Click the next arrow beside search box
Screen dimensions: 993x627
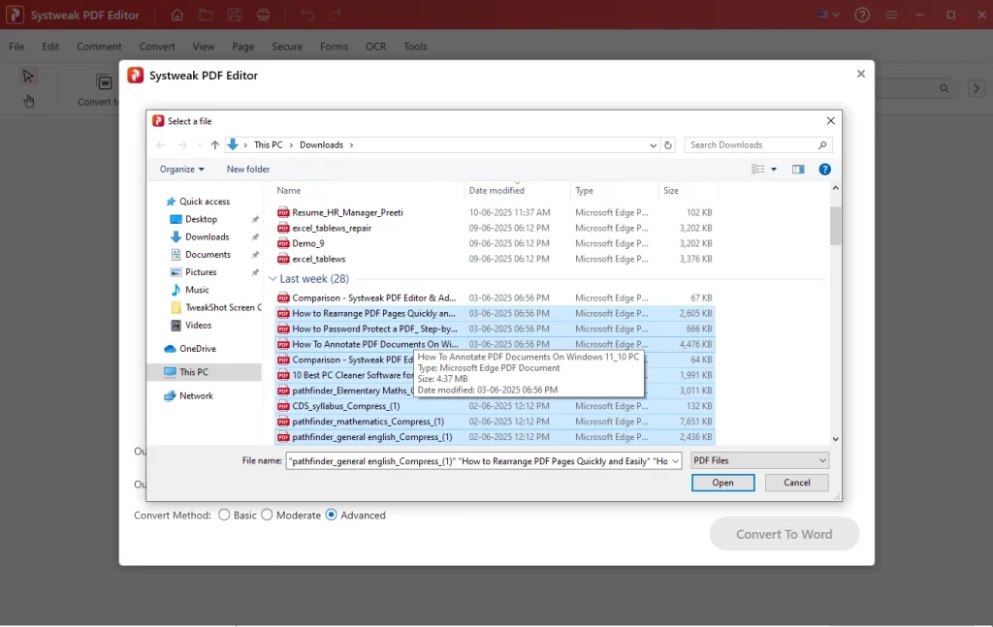[x=977, y=88]
